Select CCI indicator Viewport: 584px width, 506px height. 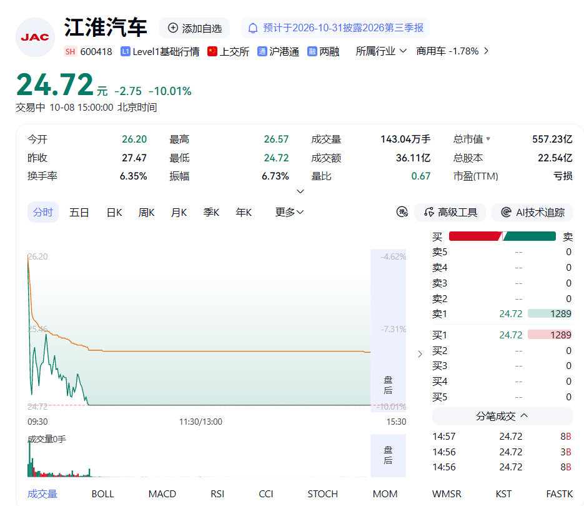pyautogui.click(x=266, y=493)
